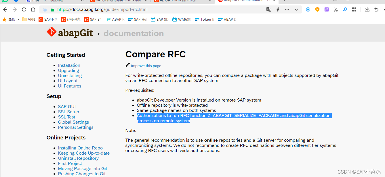Open the Installation link

point(69,65)
